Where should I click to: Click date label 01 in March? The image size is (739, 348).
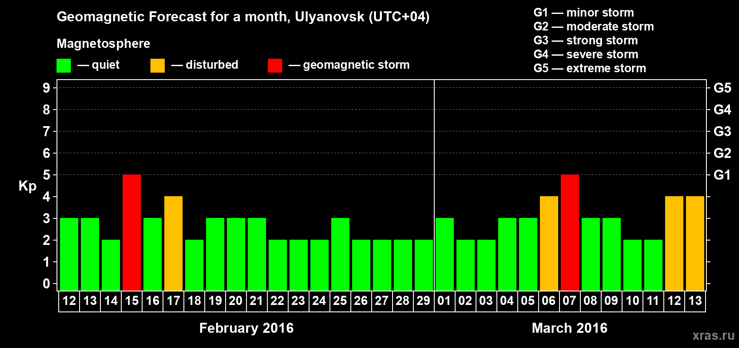[x=445, y=301]
